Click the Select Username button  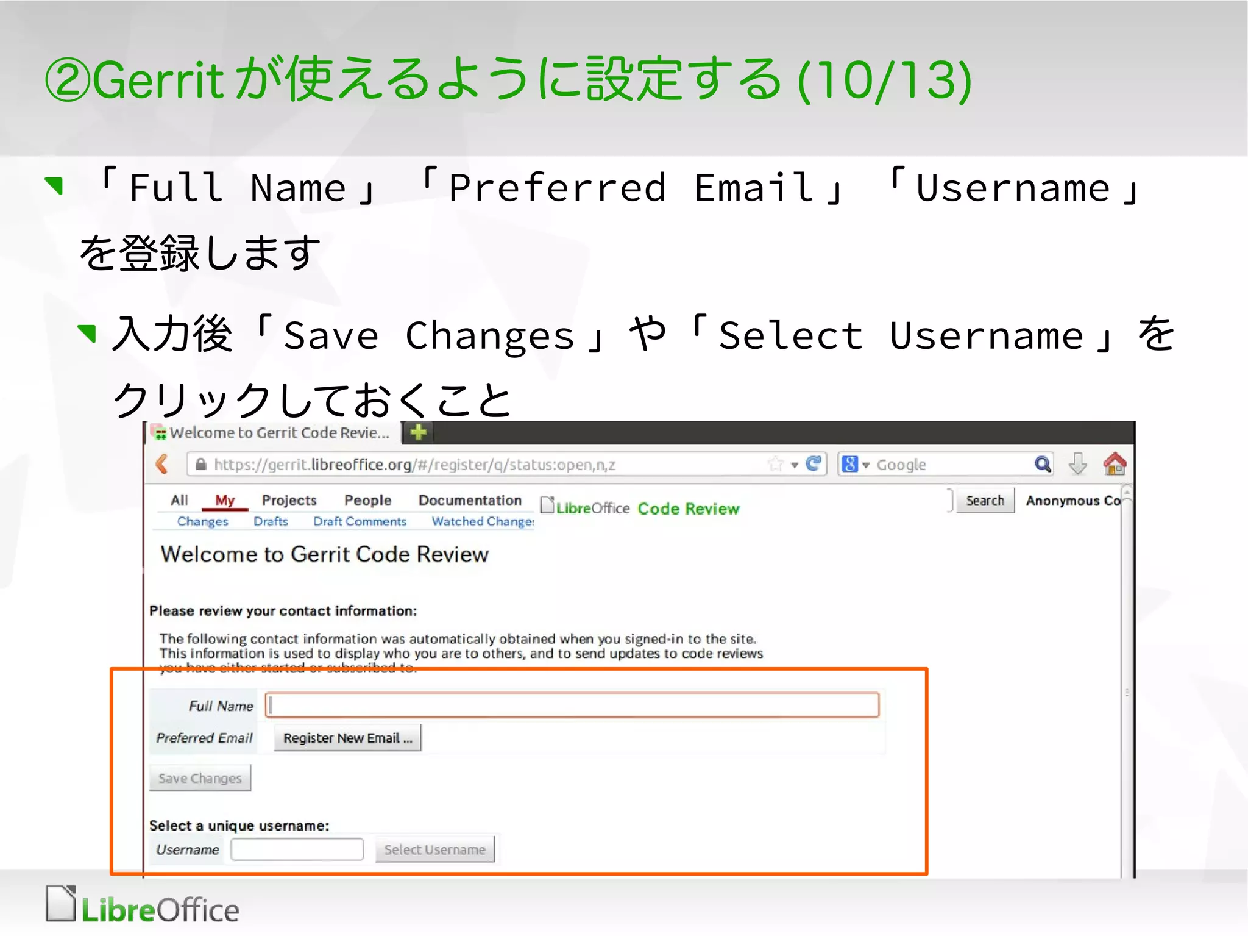pos(434,849)
